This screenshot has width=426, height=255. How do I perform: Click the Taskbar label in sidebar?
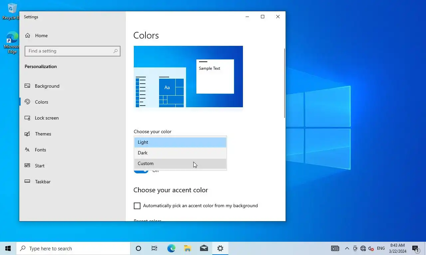coord(43,182)
